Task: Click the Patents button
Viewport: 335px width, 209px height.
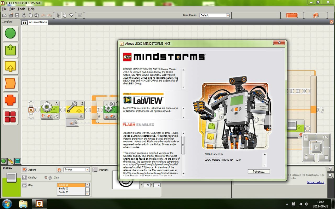Action: click(x=259, y=171)
